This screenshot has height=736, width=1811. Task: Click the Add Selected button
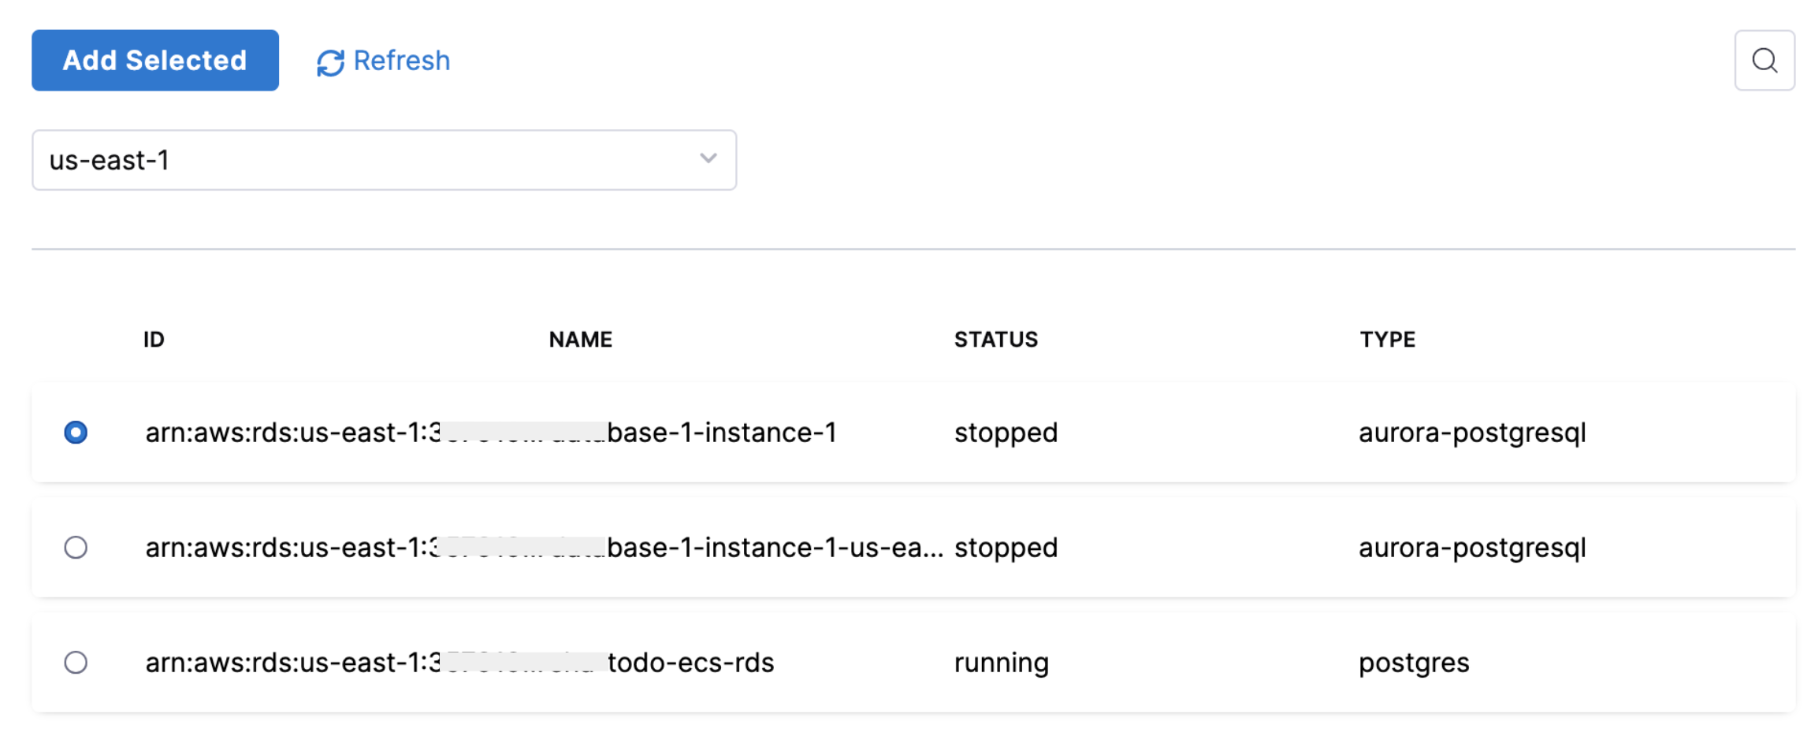154,61
